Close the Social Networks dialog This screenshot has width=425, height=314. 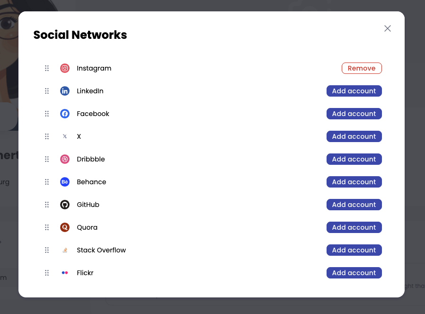coord(388,28)
